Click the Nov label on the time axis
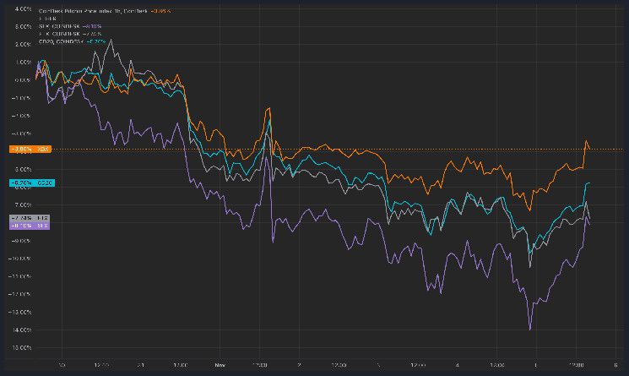 (220, 366)
